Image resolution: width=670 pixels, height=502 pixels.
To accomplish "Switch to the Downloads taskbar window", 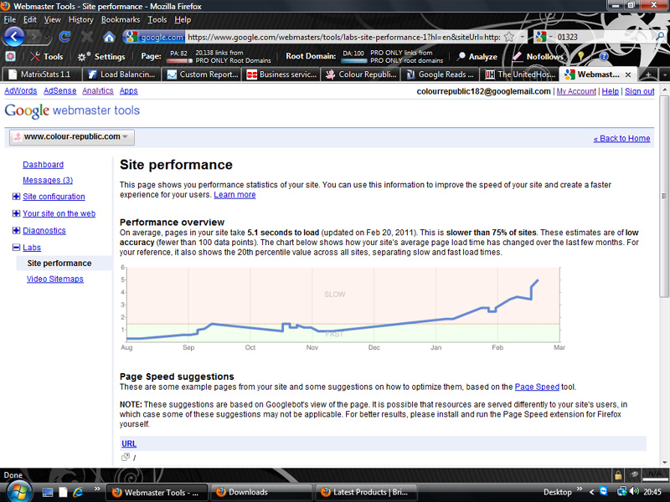I will pos(260,492).
